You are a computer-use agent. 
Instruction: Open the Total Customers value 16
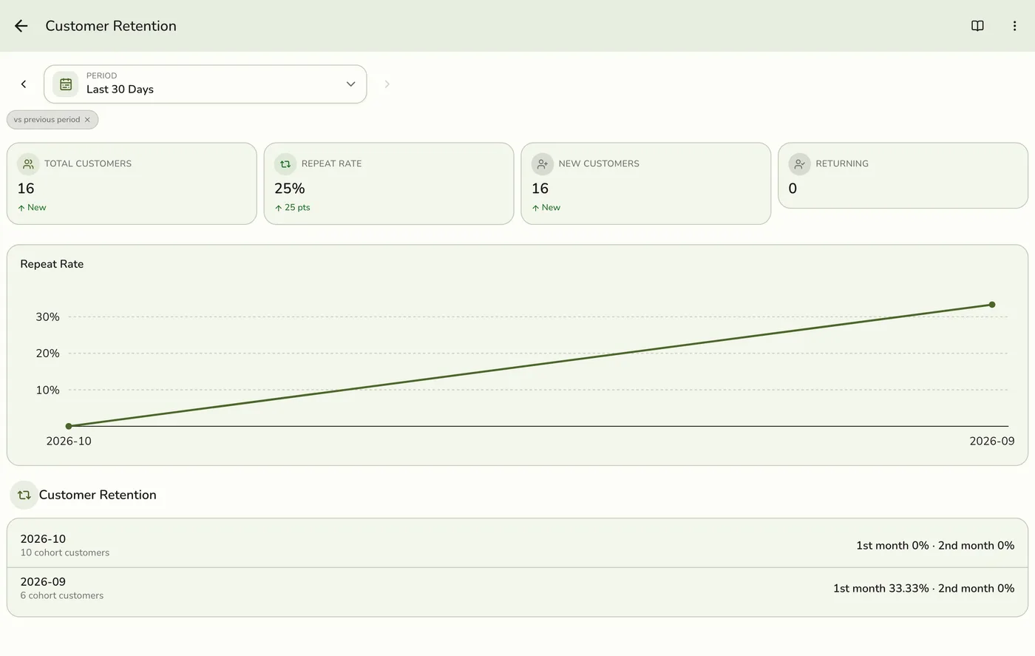point(26,189)
